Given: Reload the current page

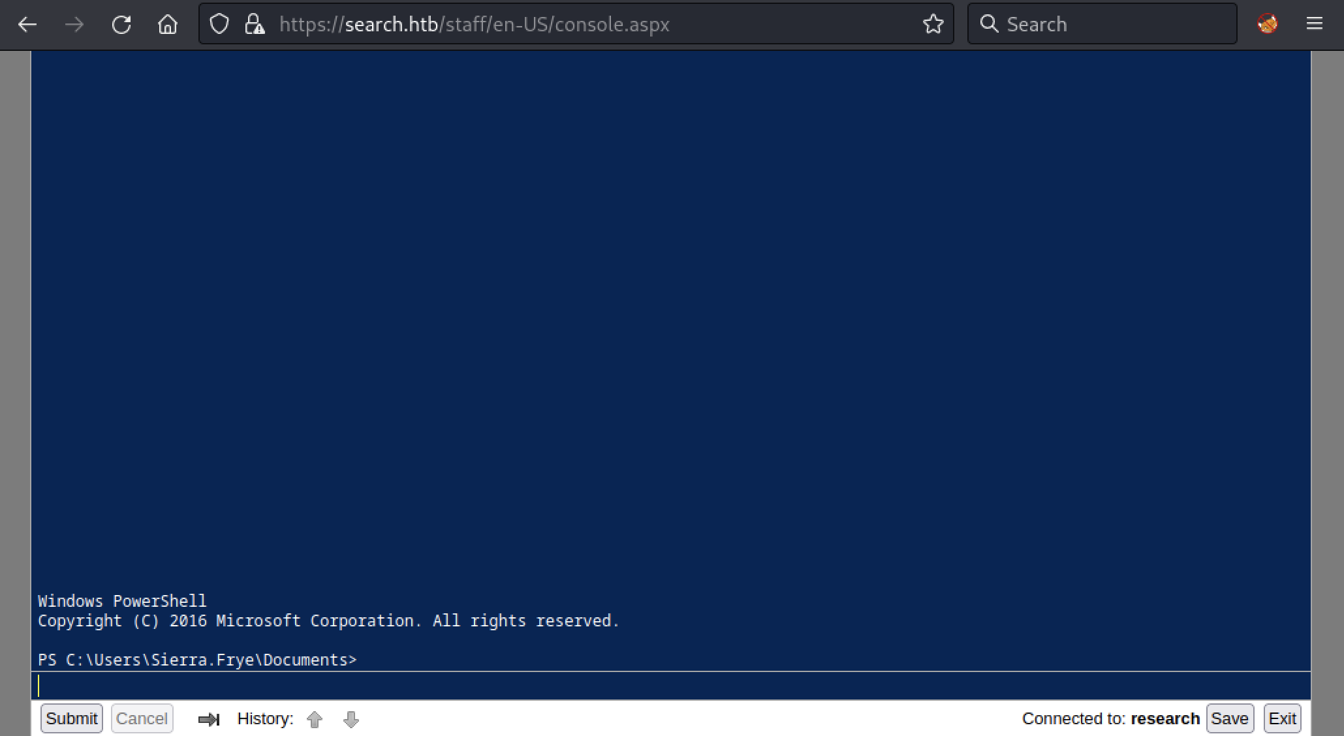Looking at the screenshot, I should tap(121, 25).
